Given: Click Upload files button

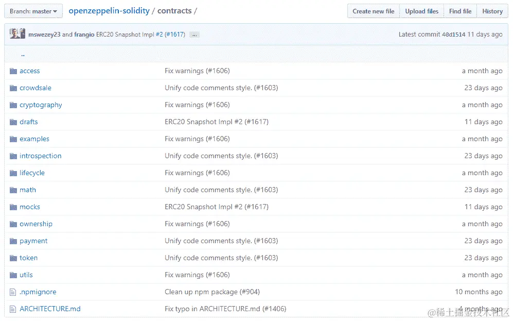Looking at the screenshot, I should (422, 11).
